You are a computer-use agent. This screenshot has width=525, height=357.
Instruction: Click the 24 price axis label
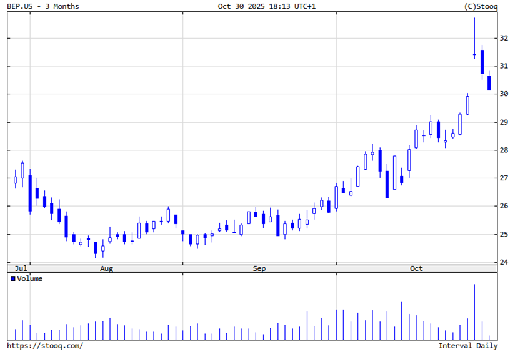504,263
